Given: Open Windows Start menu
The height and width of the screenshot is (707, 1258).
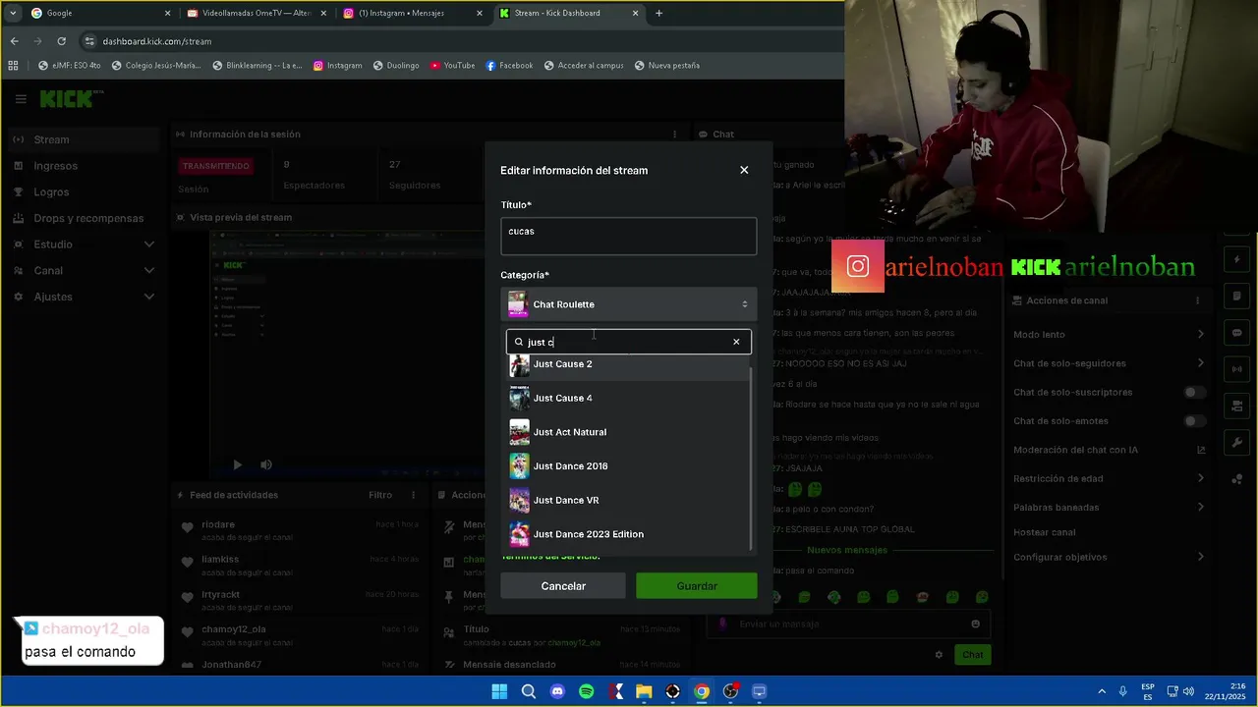Looking at the screenshot, I should [x=499, y=691].
